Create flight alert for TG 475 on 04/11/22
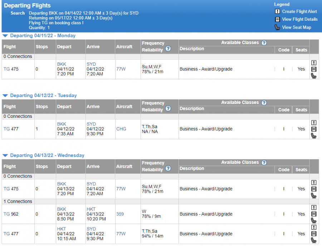Screen dimensions: 322x246 click(x=314, y=63)
